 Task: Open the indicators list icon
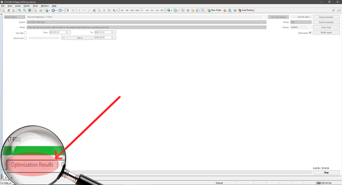click(47, 10)
